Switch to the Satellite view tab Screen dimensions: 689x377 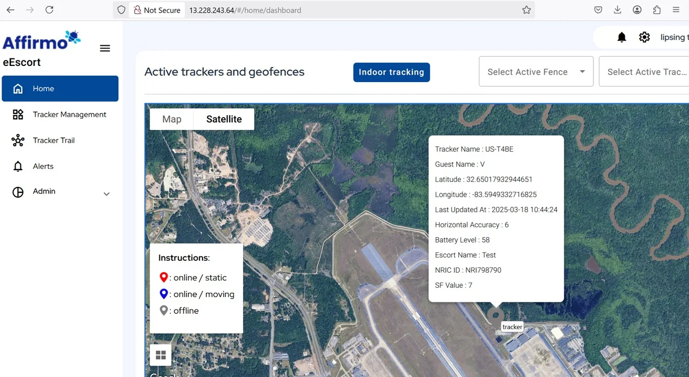(x=223, y=119)
